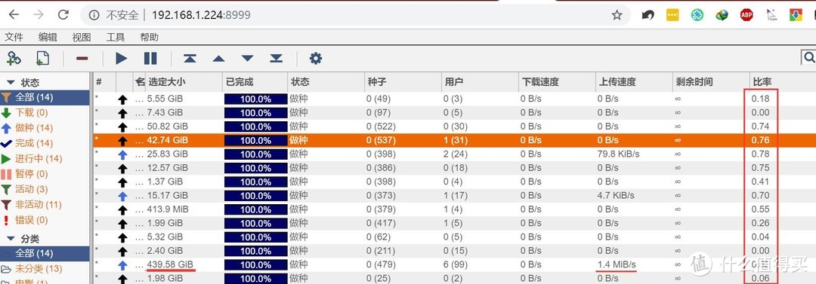Sort by 剩余时间 column header
The image size is (816, 284).
click(711, 82)
